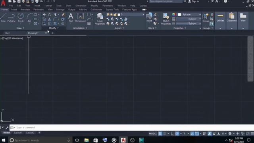Activate the Fillet tool
This screenshot has width=254, height=143.
(55, 19)
